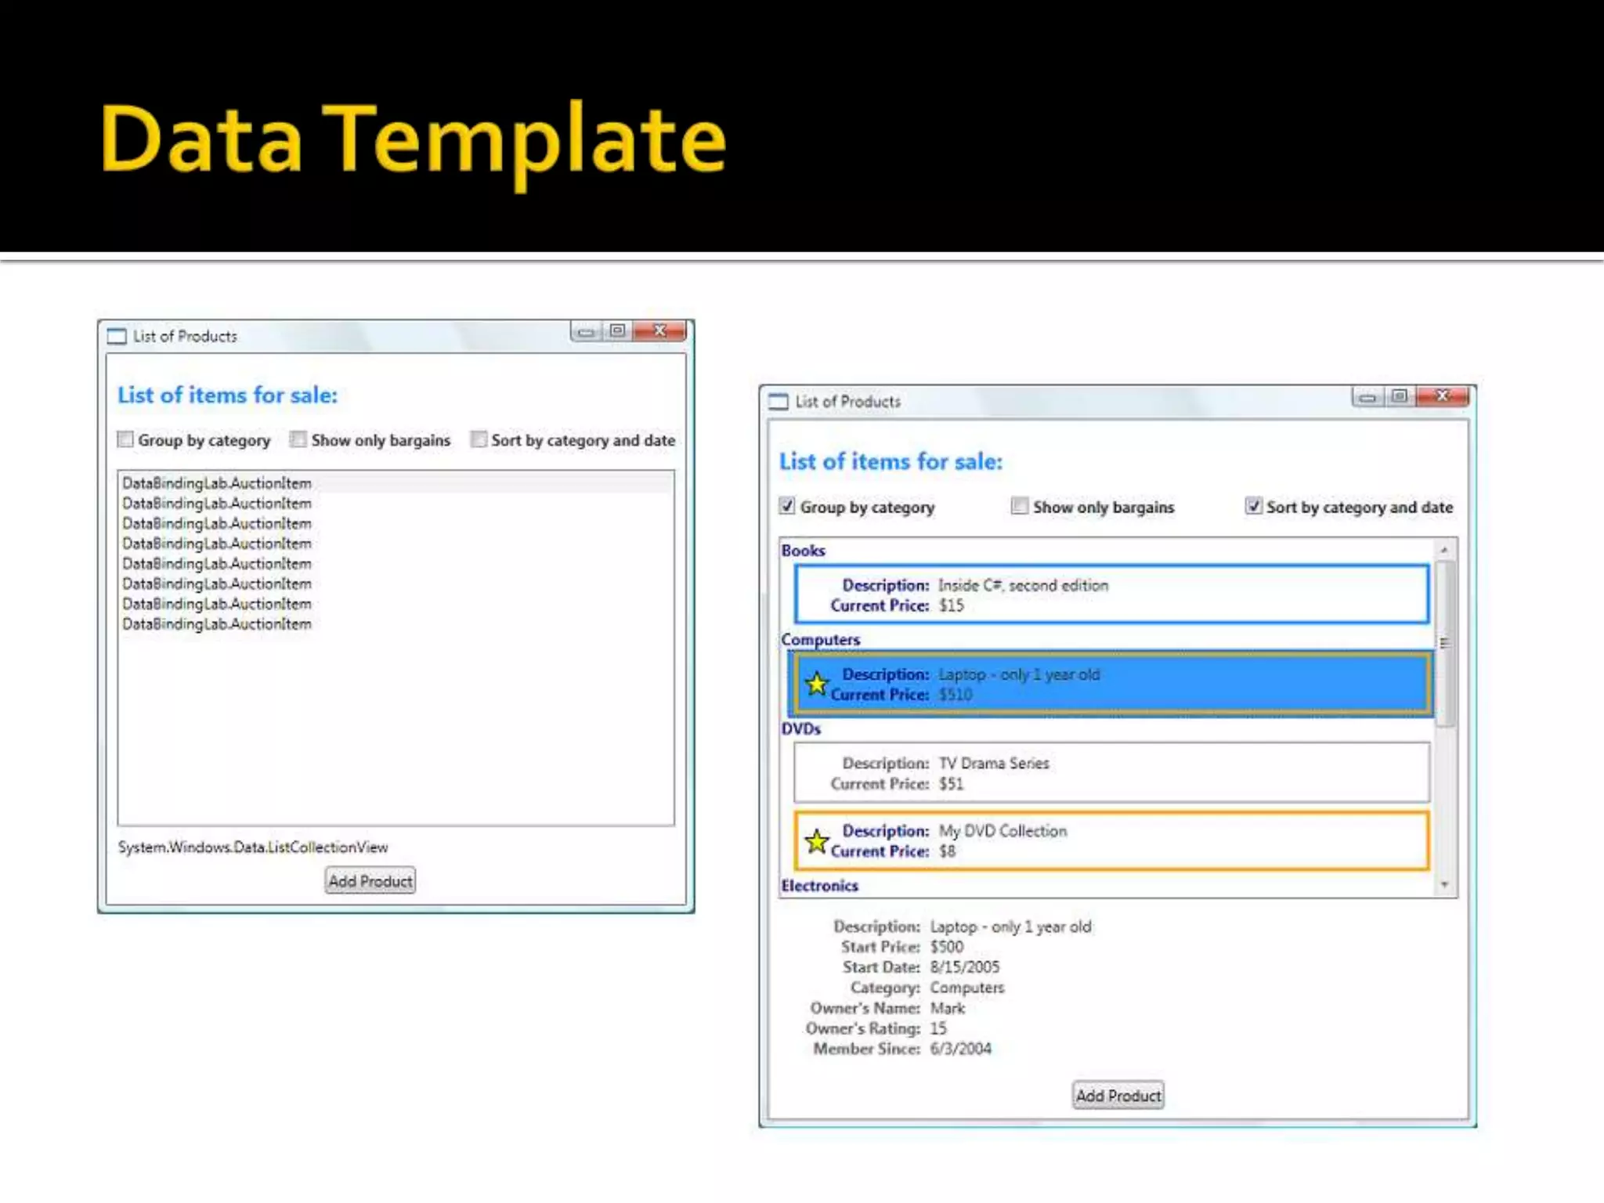Maximize the right List of Products window
Viewport: 1604px width, 1203px height.
click(1400, 397)
